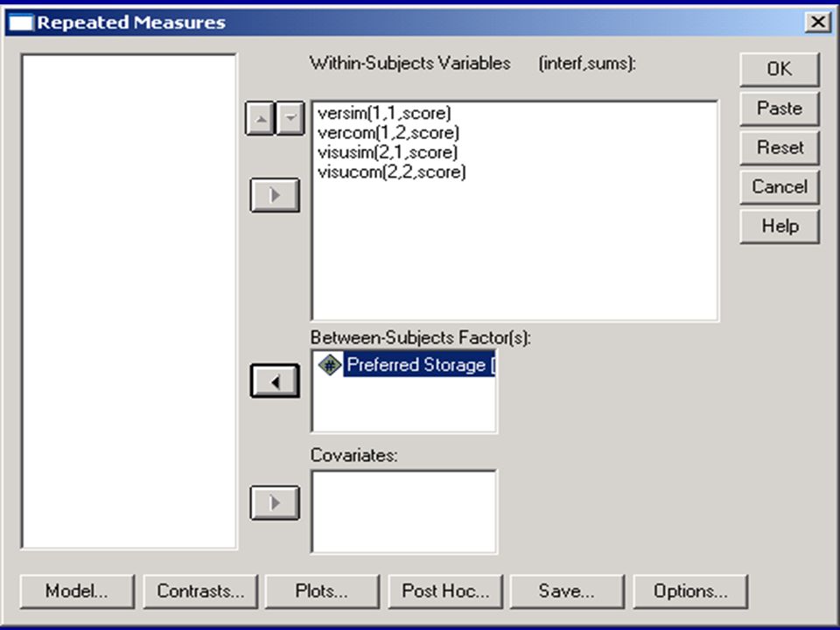This screenshot has height=630, width=840.
Task: Click the arrow to add a covariate
Action: tap(275, 502)
